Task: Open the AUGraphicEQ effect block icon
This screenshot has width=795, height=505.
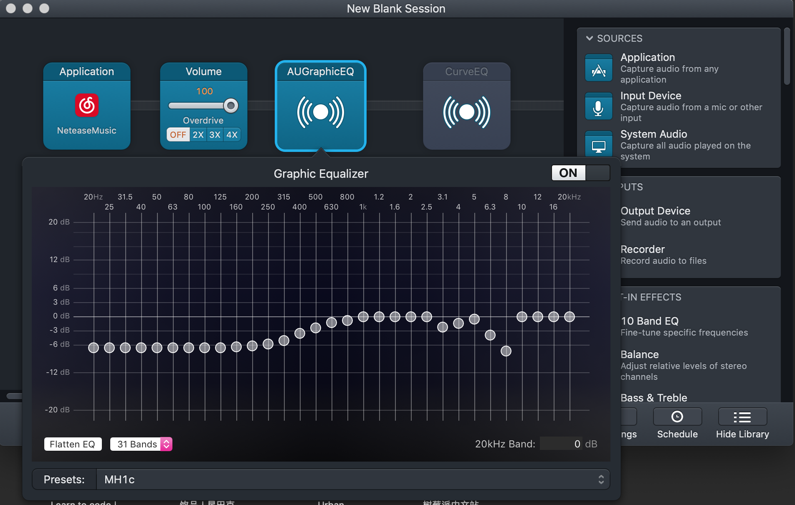Action: pyautogui.click(x=321, y=112)
